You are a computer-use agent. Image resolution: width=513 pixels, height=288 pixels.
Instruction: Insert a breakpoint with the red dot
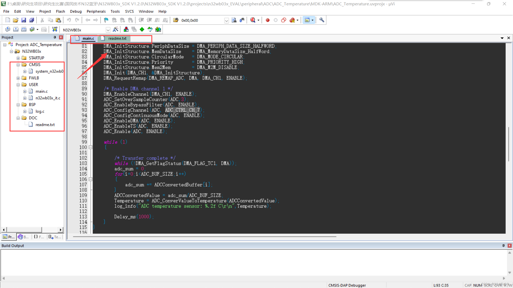pyautogui.click(x=268, y=20)
